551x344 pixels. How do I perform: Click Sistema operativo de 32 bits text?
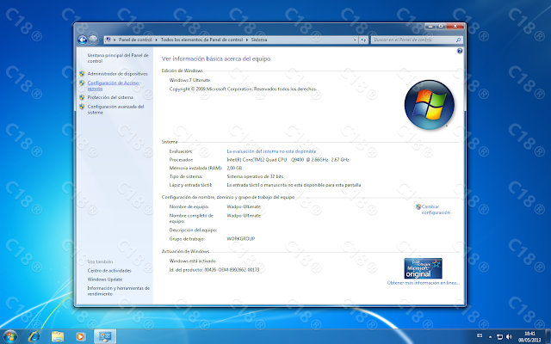pos(255,176)
